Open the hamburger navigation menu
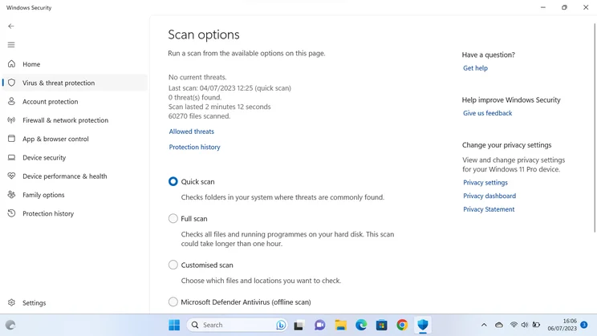The image size is (597, 336). click(11, 45)
